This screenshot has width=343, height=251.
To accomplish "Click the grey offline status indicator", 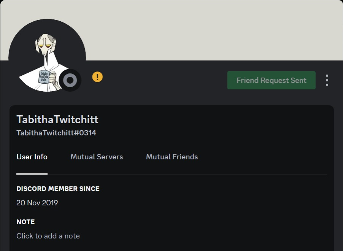I will [70, 80].
